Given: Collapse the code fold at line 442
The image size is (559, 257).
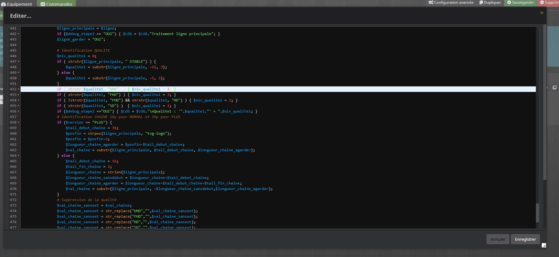Looking at the screenshot, I should coord(18,34).
